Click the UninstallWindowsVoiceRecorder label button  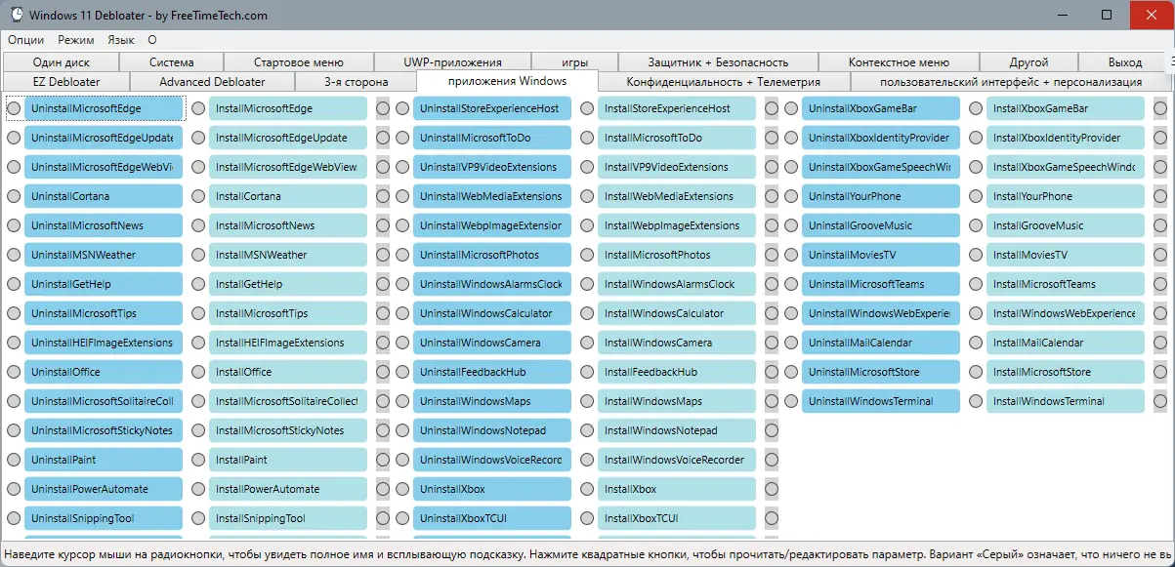[x=492, y=460]
